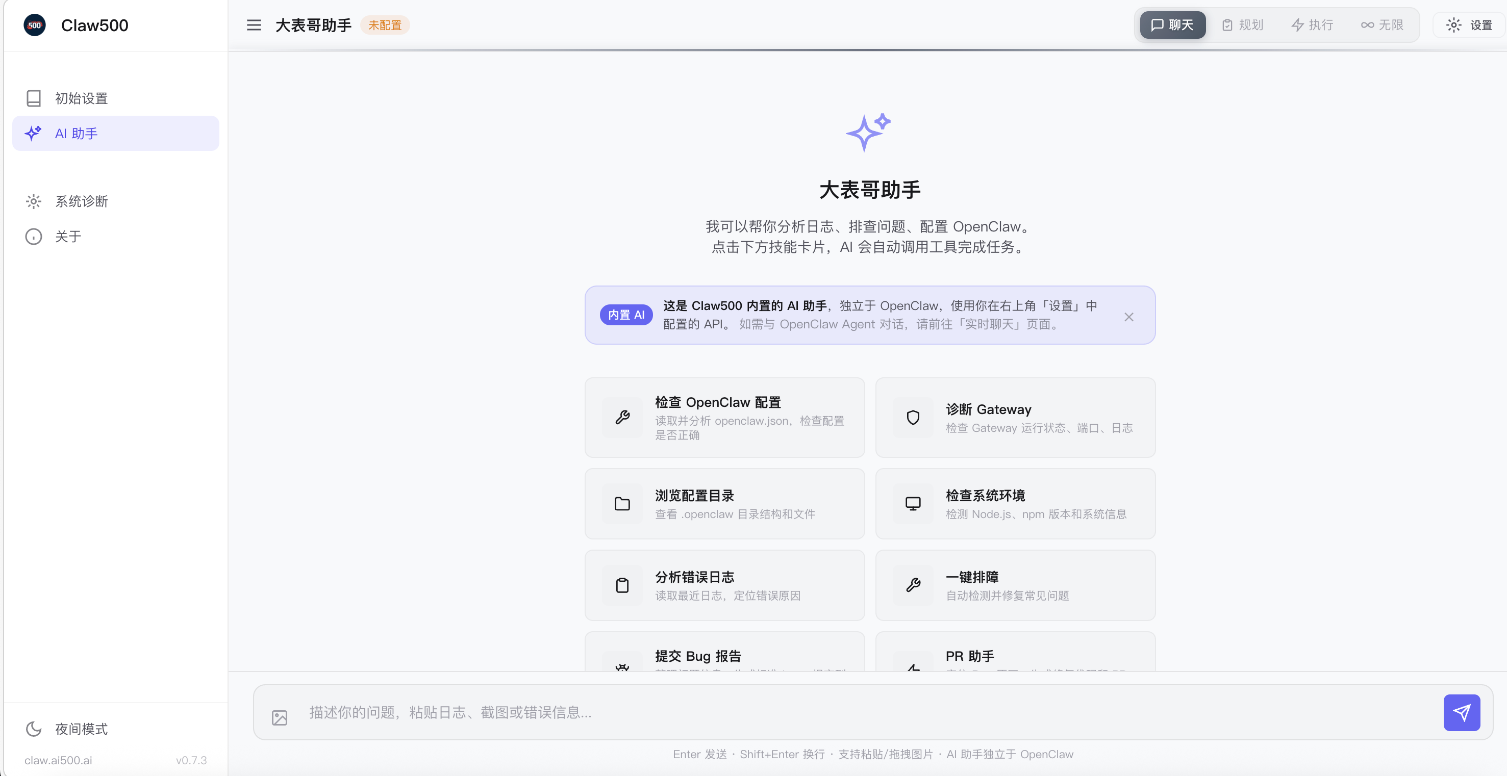
Task: Click the Claw500 logo icon
Action: pyautogui.click(x=34, y=24)
